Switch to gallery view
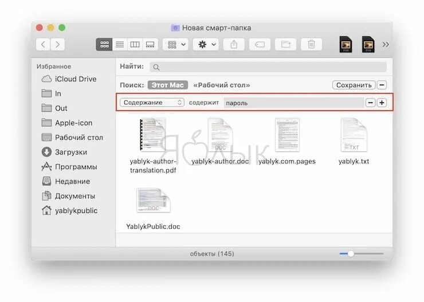 150,44
